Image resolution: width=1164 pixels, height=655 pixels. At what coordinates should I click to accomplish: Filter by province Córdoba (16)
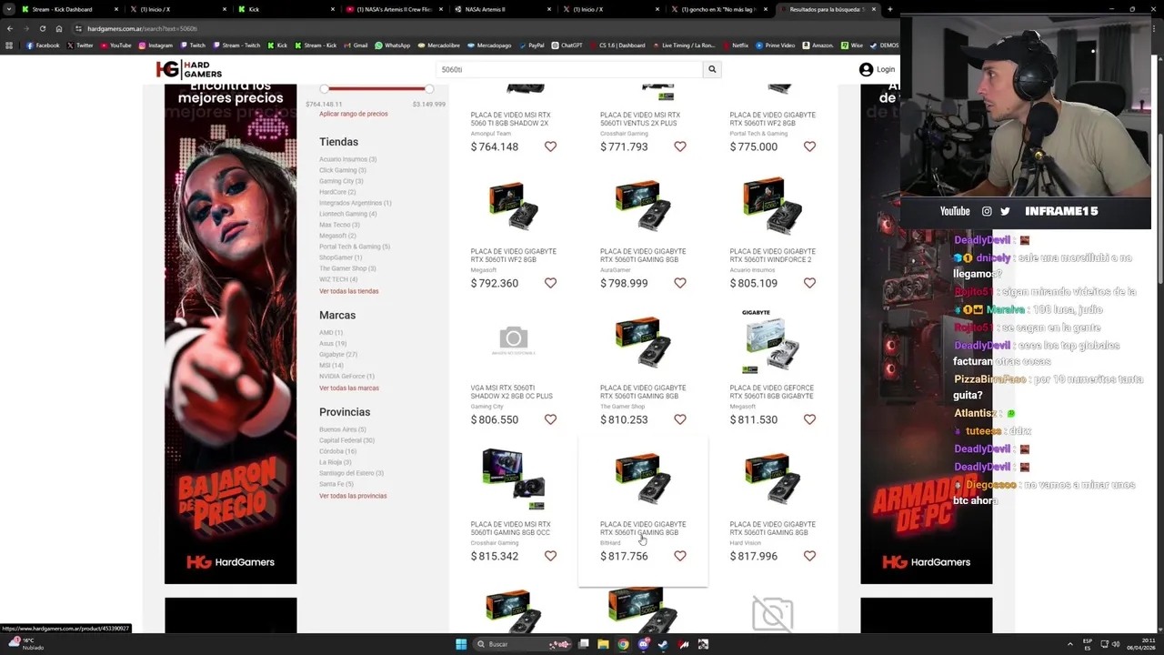coord(337,451)
